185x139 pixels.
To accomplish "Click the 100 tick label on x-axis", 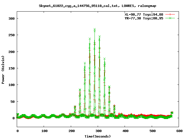I will point(44,131).
